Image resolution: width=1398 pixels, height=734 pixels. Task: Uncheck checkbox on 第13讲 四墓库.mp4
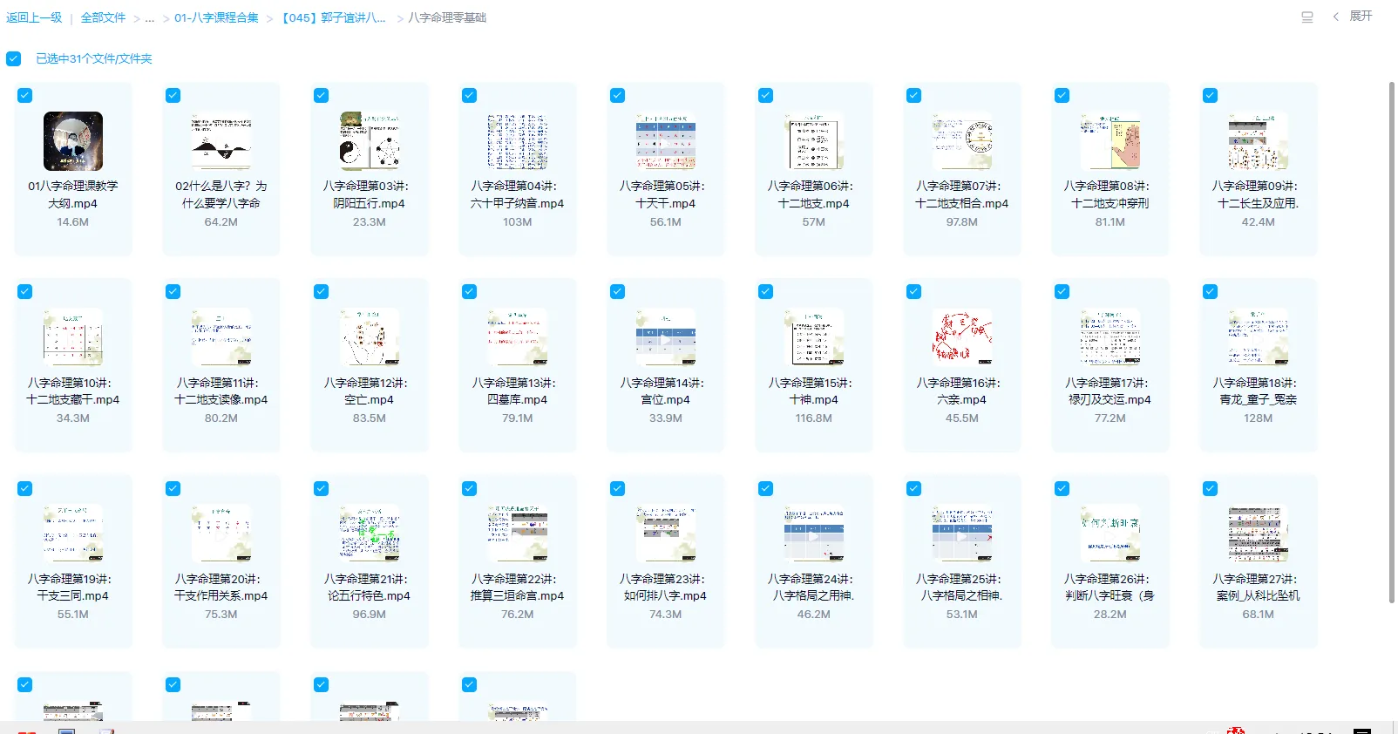pos(470,292)
